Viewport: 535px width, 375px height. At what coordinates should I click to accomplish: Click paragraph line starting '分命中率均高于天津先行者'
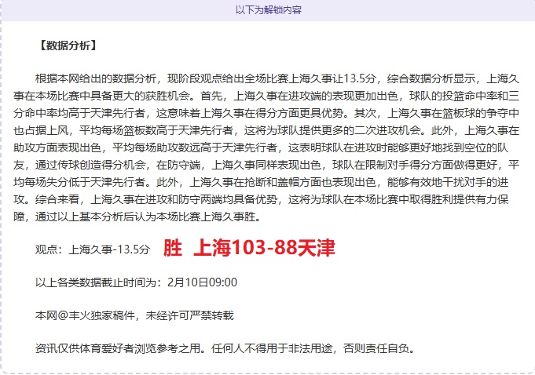pyautogui.click(x=266, y=113)
